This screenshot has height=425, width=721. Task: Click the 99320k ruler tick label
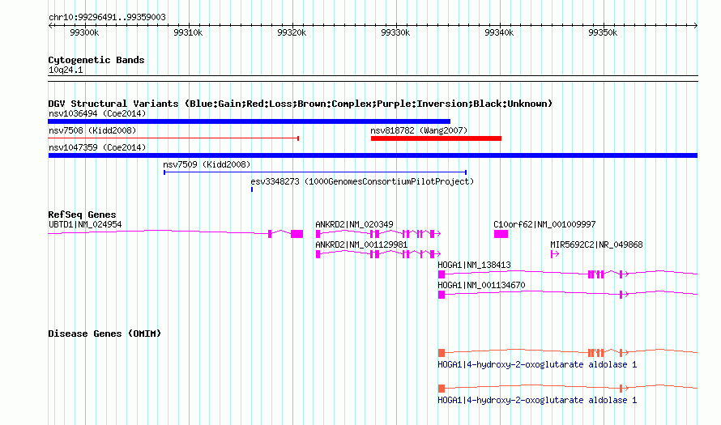pyautogui.click(x=292, y=33)
